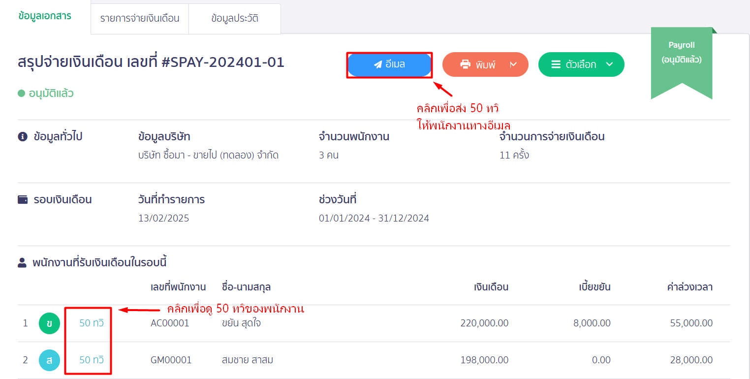This screenshot has width=750, height=379.
Task: Click the อีเมล button to send documents
Action: pos(389,64)
